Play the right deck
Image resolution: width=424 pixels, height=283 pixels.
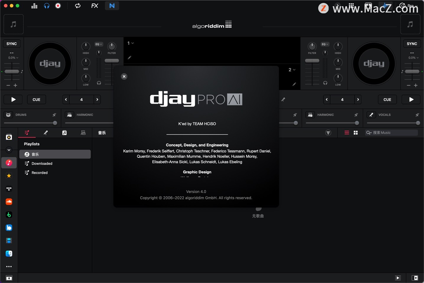coord(411,99)
